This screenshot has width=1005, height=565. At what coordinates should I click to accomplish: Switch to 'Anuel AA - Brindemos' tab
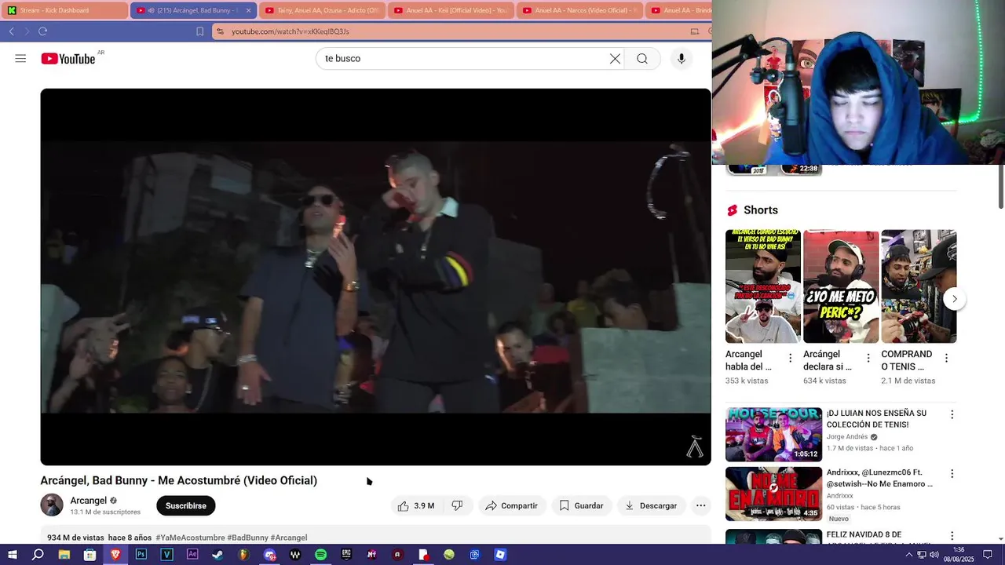pyautogui.click(x=680, y=10)
